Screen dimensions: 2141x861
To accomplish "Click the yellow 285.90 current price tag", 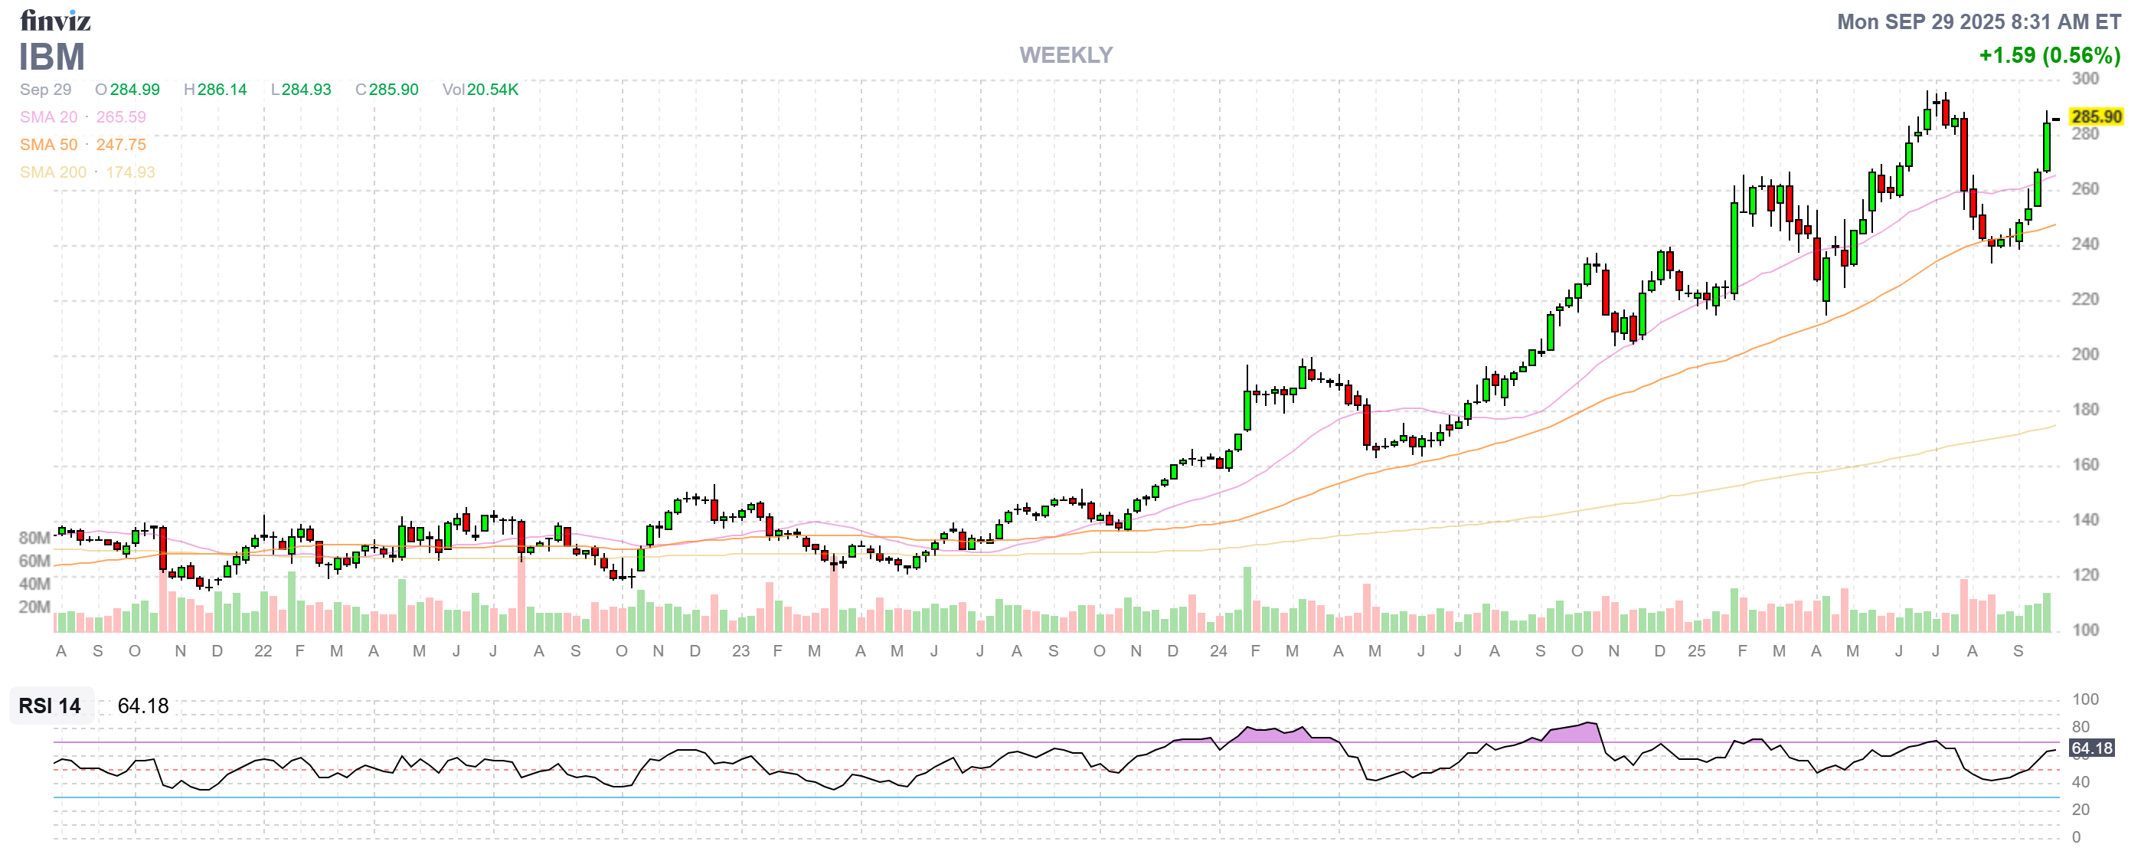I will pos(2095,117).
